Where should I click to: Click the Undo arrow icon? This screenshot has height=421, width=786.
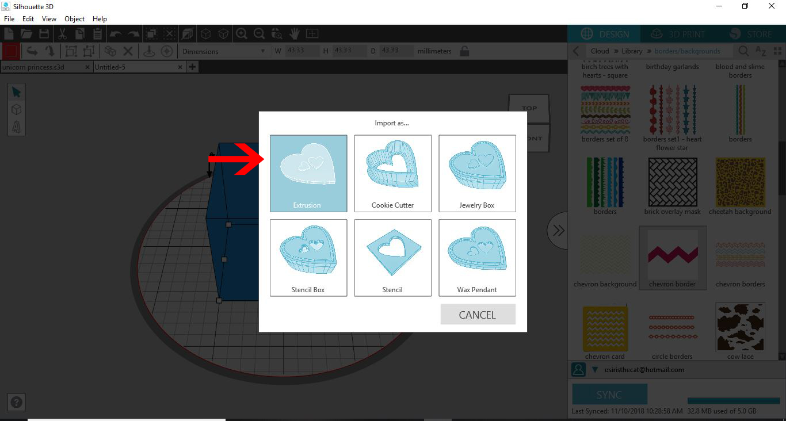(116, 34)
